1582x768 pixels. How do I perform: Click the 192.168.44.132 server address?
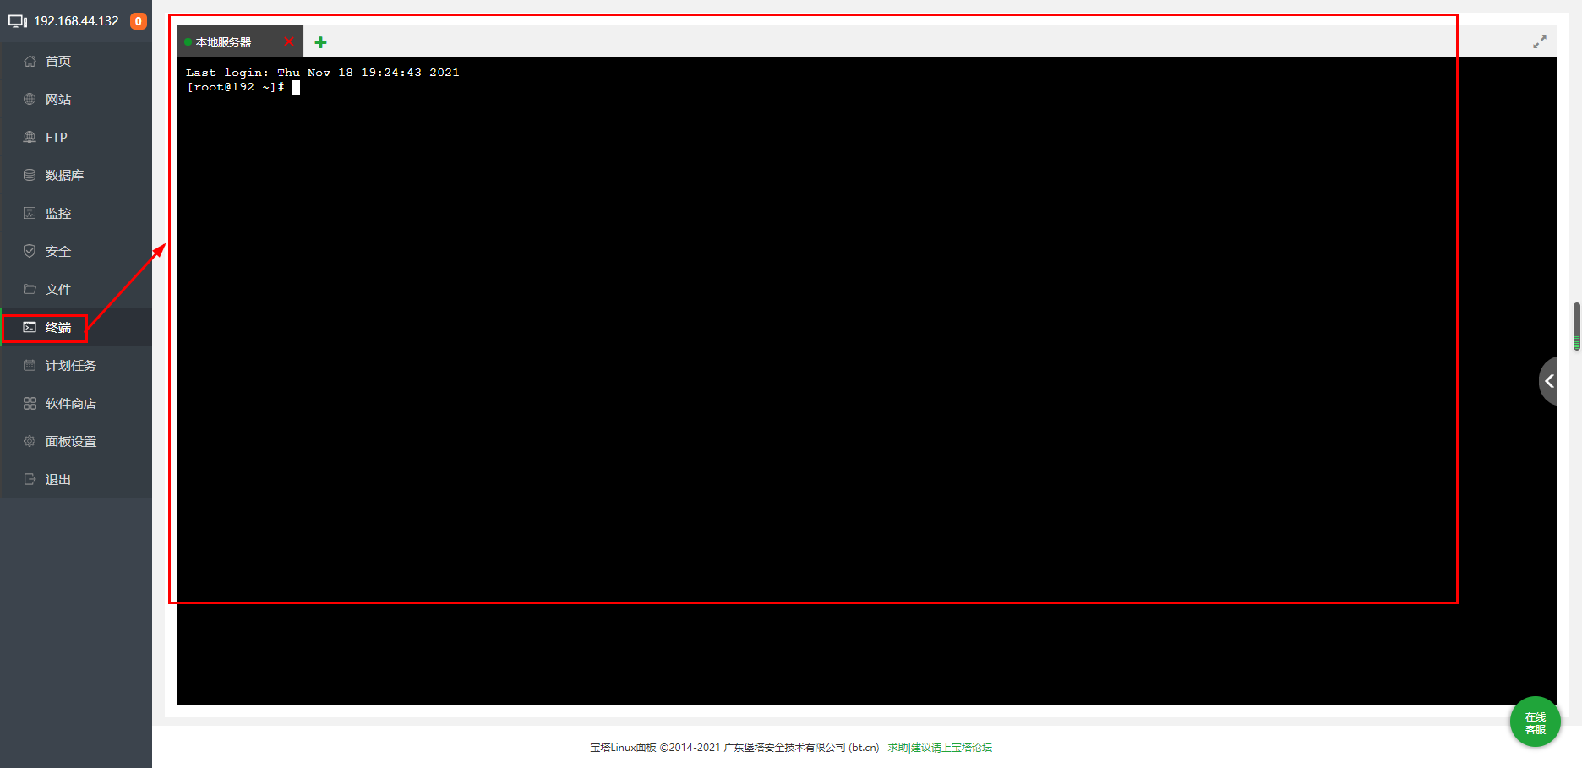[76, 21]
